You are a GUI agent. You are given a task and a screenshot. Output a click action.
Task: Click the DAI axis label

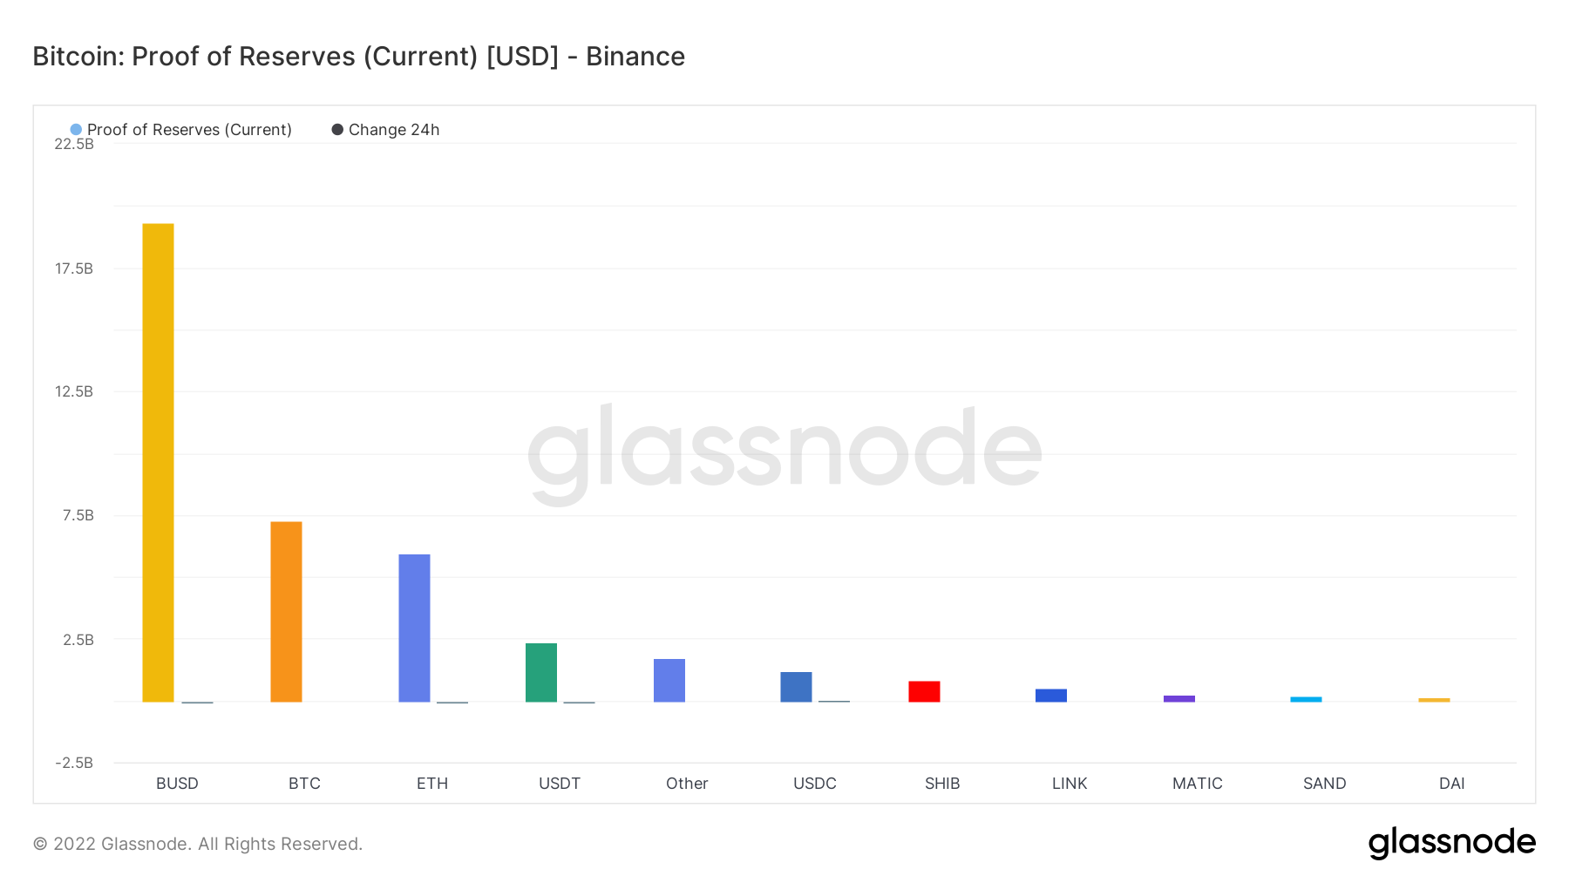tap(1451, 784)
